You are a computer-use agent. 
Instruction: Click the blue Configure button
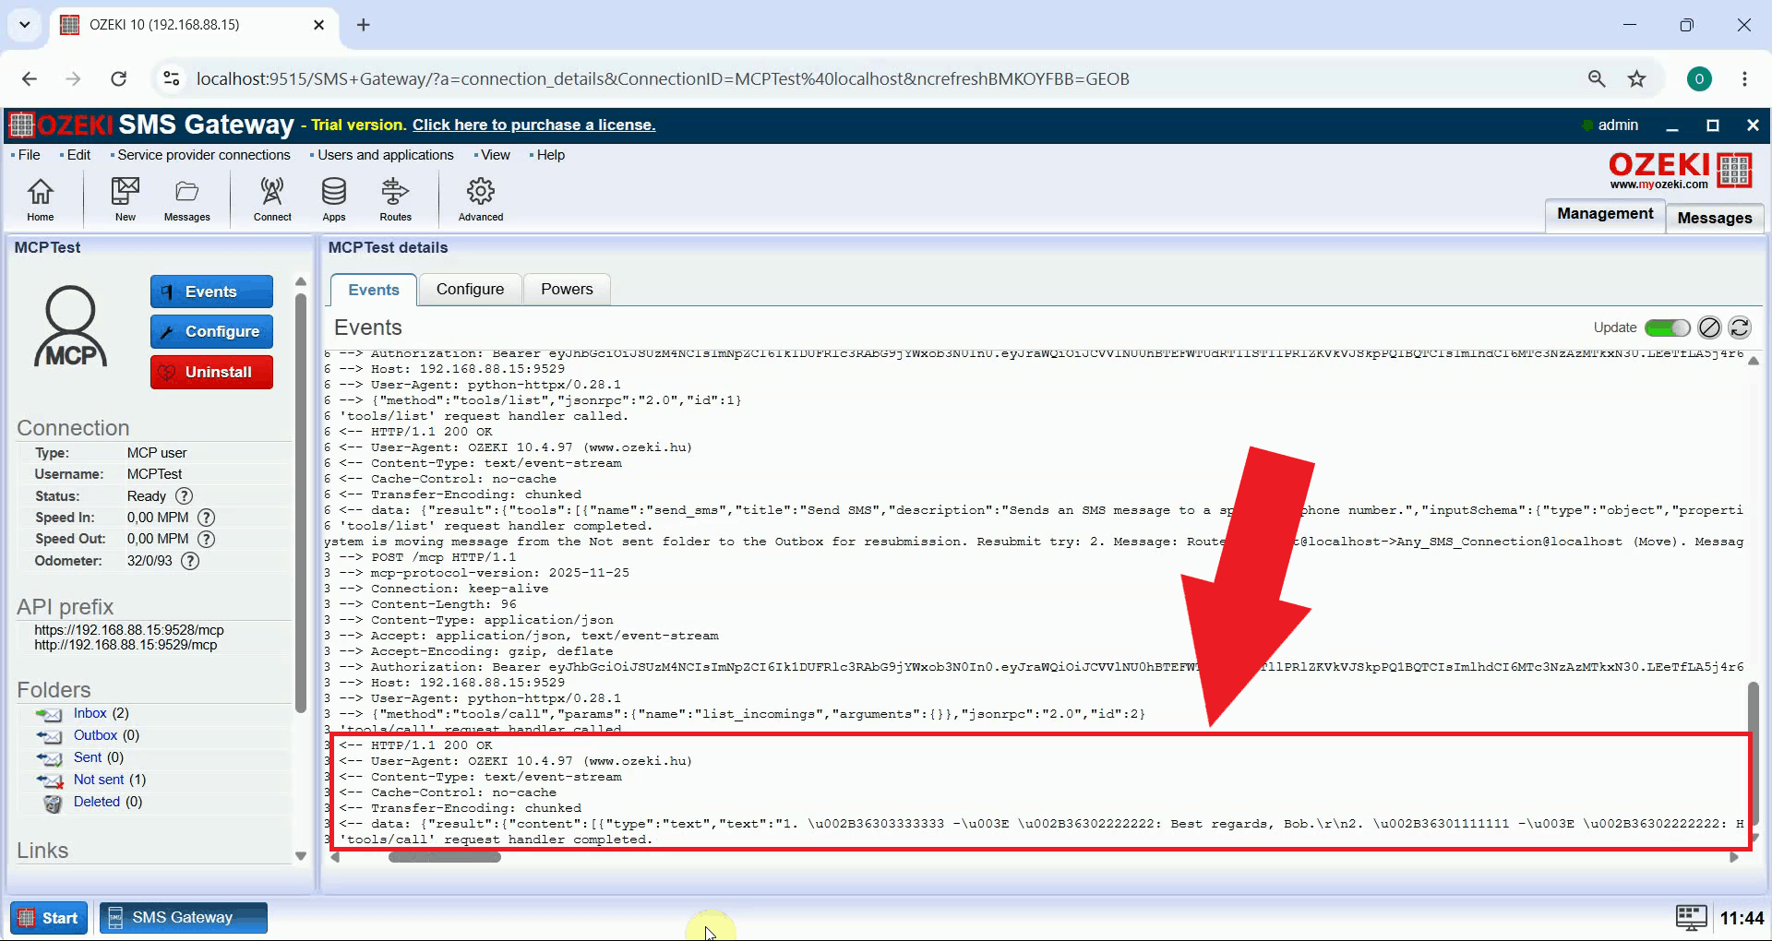[211, 331]
